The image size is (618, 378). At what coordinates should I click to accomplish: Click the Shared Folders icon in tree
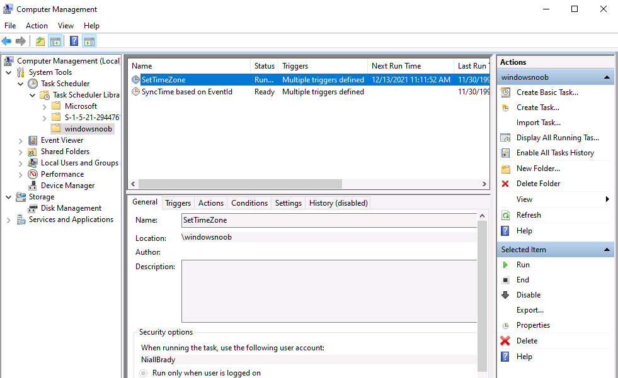tap(33, 152)
